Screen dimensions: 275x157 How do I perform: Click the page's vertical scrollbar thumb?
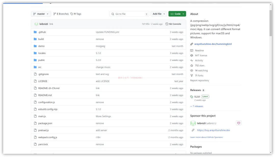271,23
